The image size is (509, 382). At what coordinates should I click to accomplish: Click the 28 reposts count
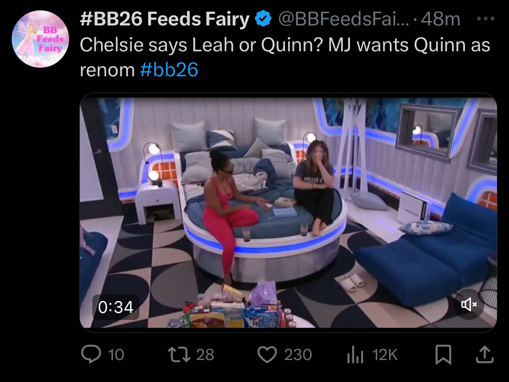click(x=205, y=354)
